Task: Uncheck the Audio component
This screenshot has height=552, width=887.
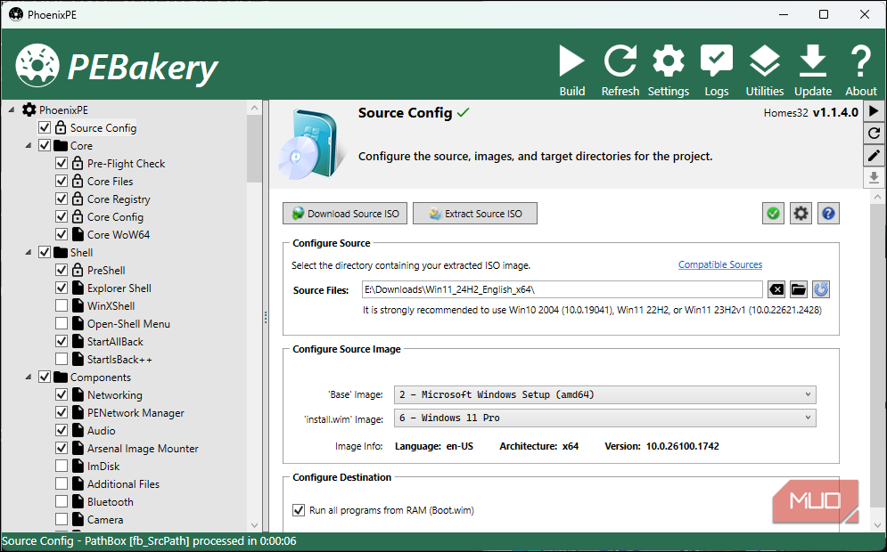Action: 62,431
